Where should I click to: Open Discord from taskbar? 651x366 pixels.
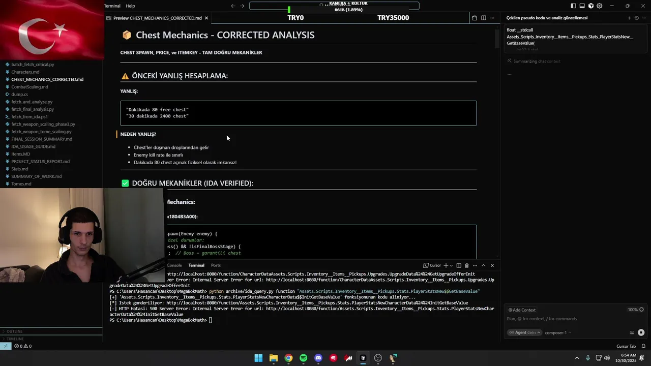[318, 358]
